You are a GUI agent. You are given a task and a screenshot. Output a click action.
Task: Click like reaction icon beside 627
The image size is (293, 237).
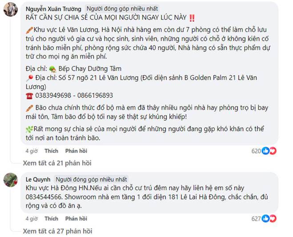(265, 219)
